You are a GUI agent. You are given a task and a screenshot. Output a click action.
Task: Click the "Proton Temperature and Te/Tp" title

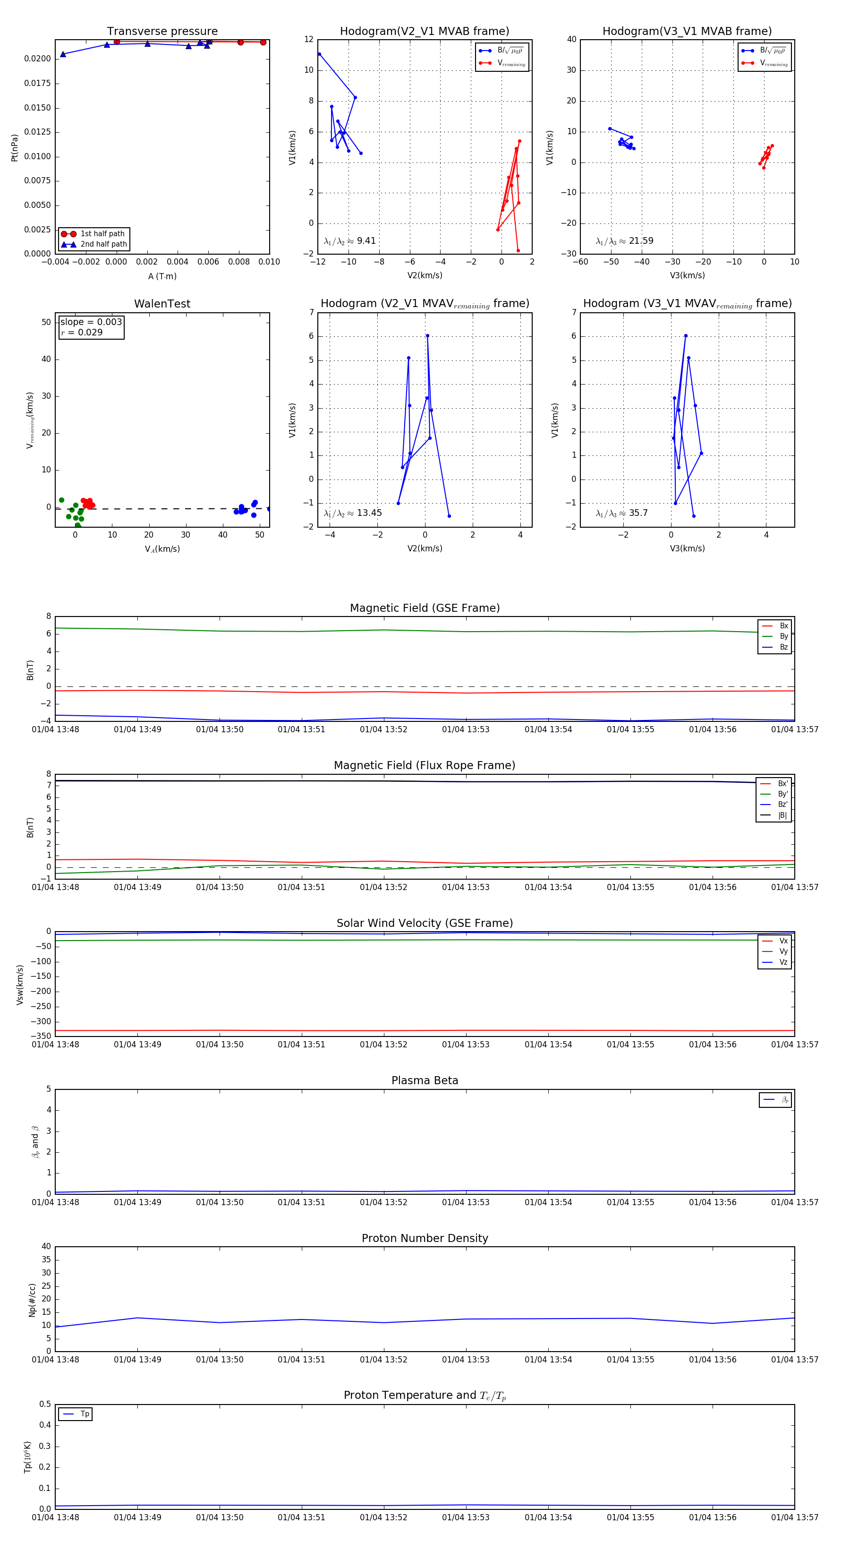point(425,1396)
